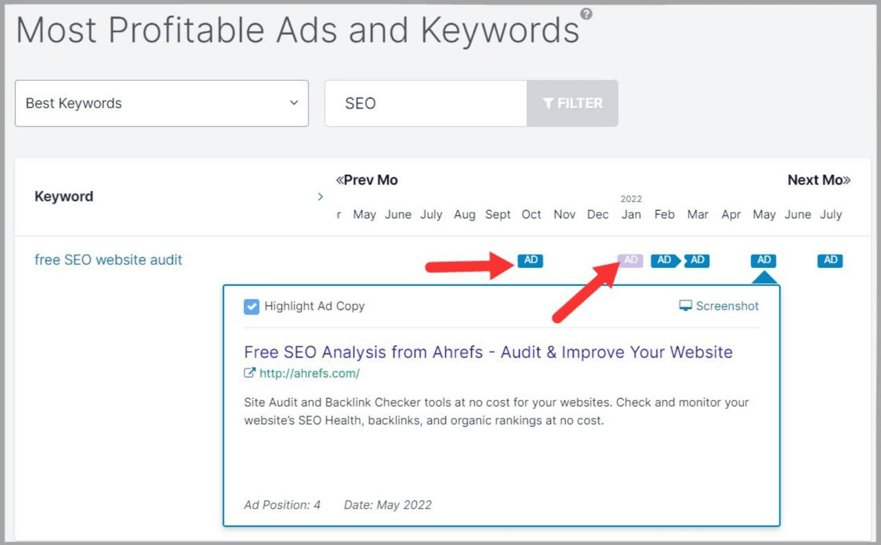Click the http://ahrefs.com/ link
Screen dimensions: 881x545
point(308,373)
